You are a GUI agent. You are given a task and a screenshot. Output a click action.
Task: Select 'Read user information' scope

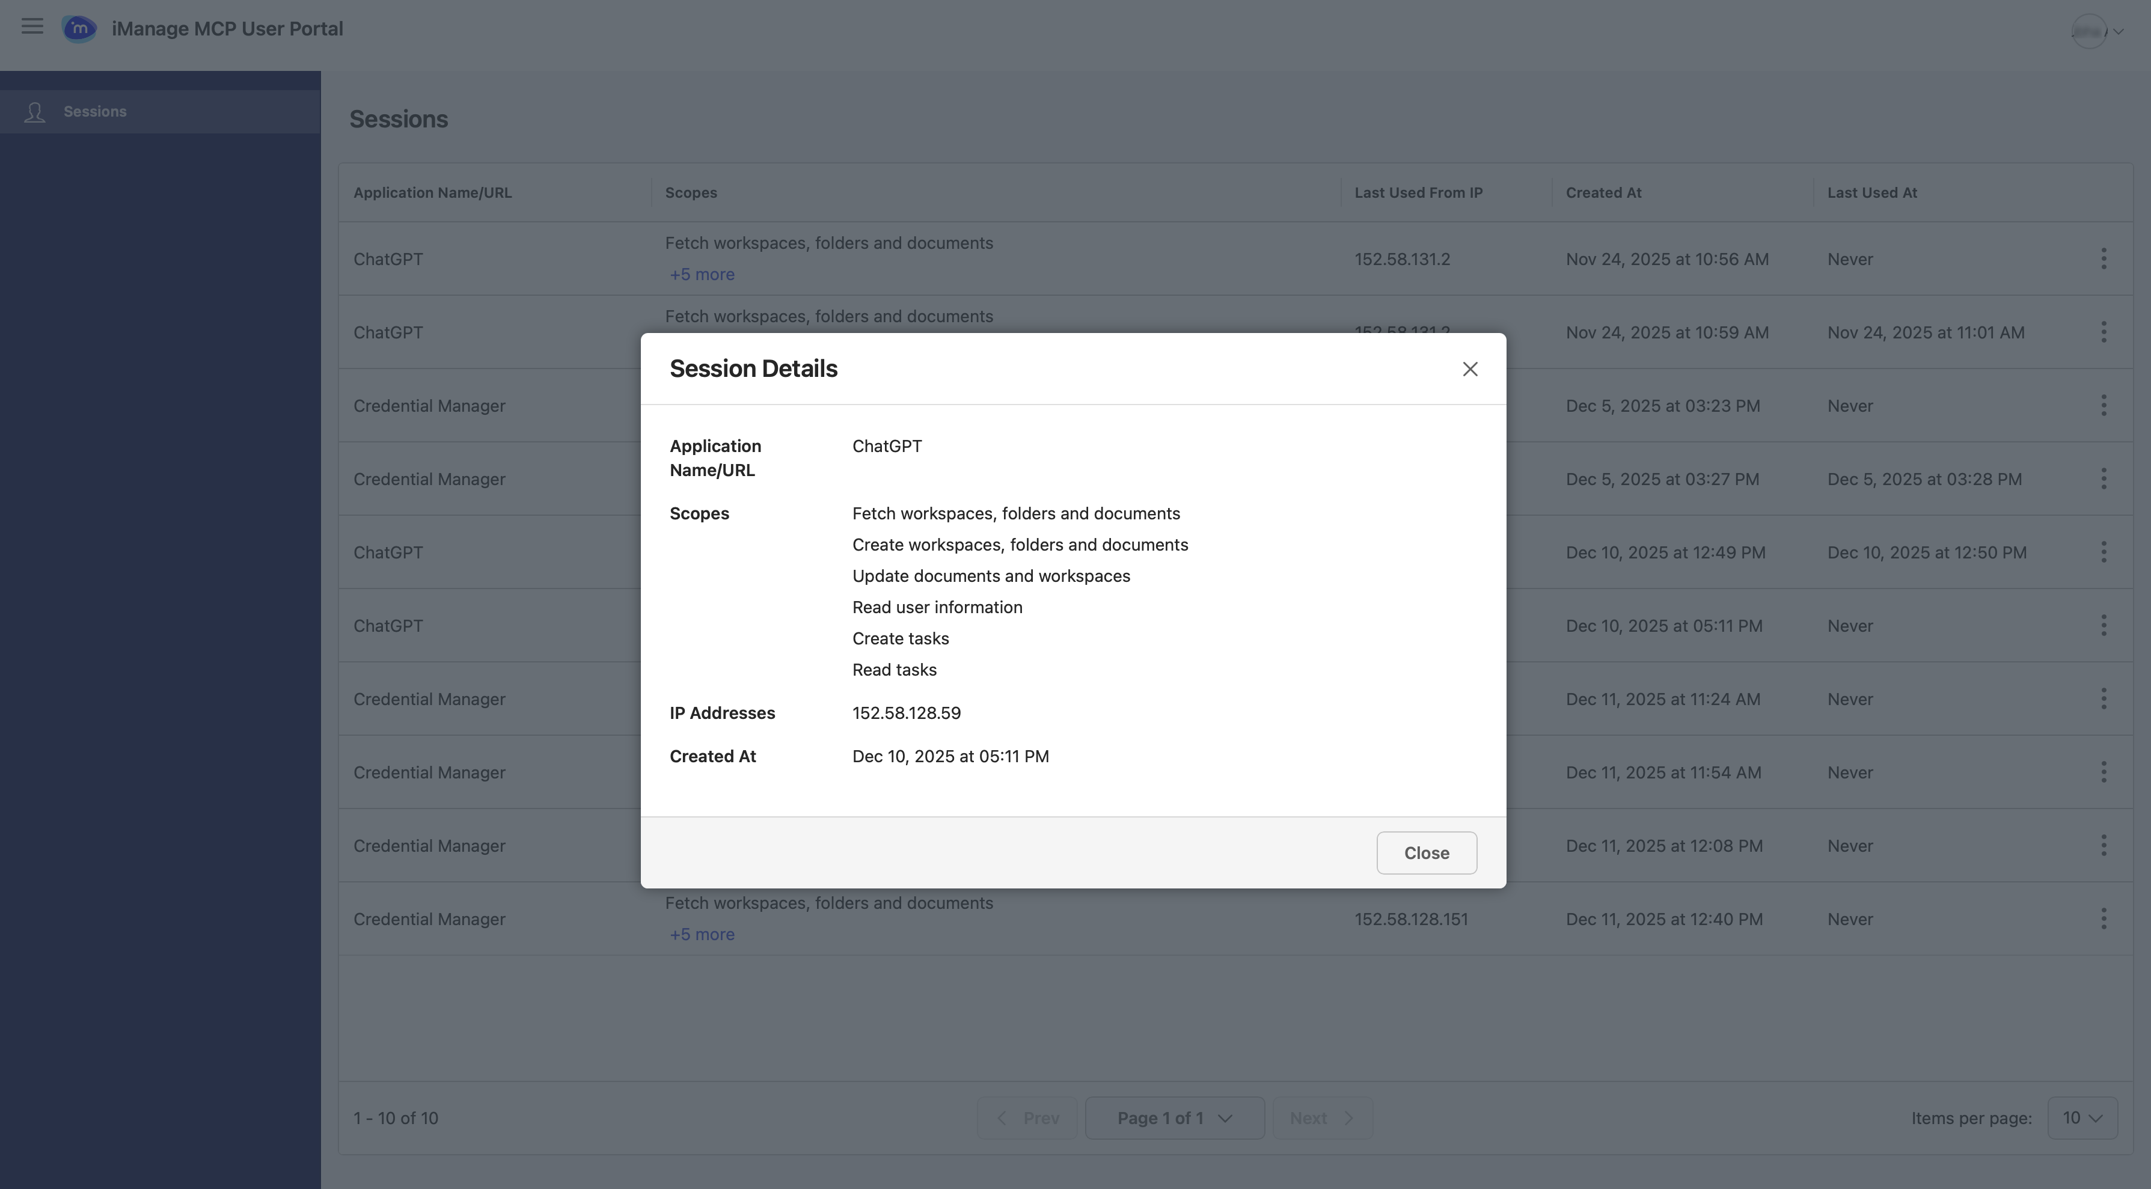click(937, 607)
